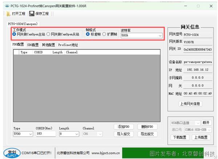Screen dimensions: 218x159
Task: Select 网关做CanOpen主站 radio button
Action: click(x=14, y=34)
